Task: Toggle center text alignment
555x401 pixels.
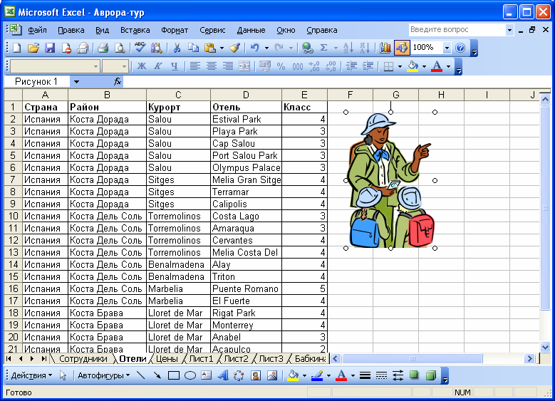Action: (x=212, y=66)
